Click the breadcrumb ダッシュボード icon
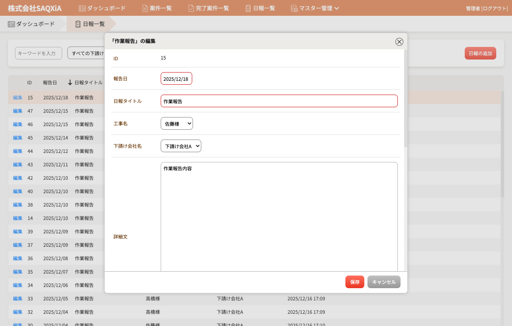The image size is (512, 326). (x=11, y=24)
